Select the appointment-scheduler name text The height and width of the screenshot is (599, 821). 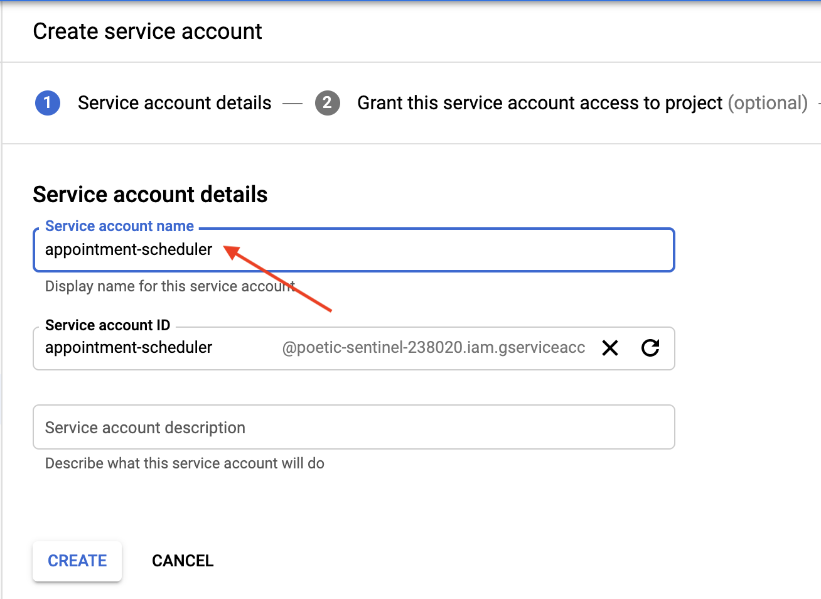click(x=128, y=249)
